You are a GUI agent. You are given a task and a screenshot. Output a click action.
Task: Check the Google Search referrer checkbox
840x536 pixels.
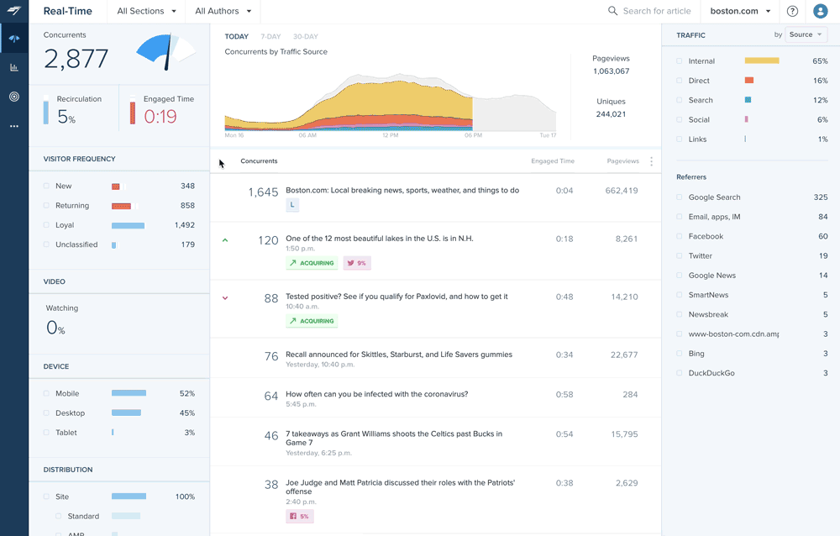tap(680, 197)
